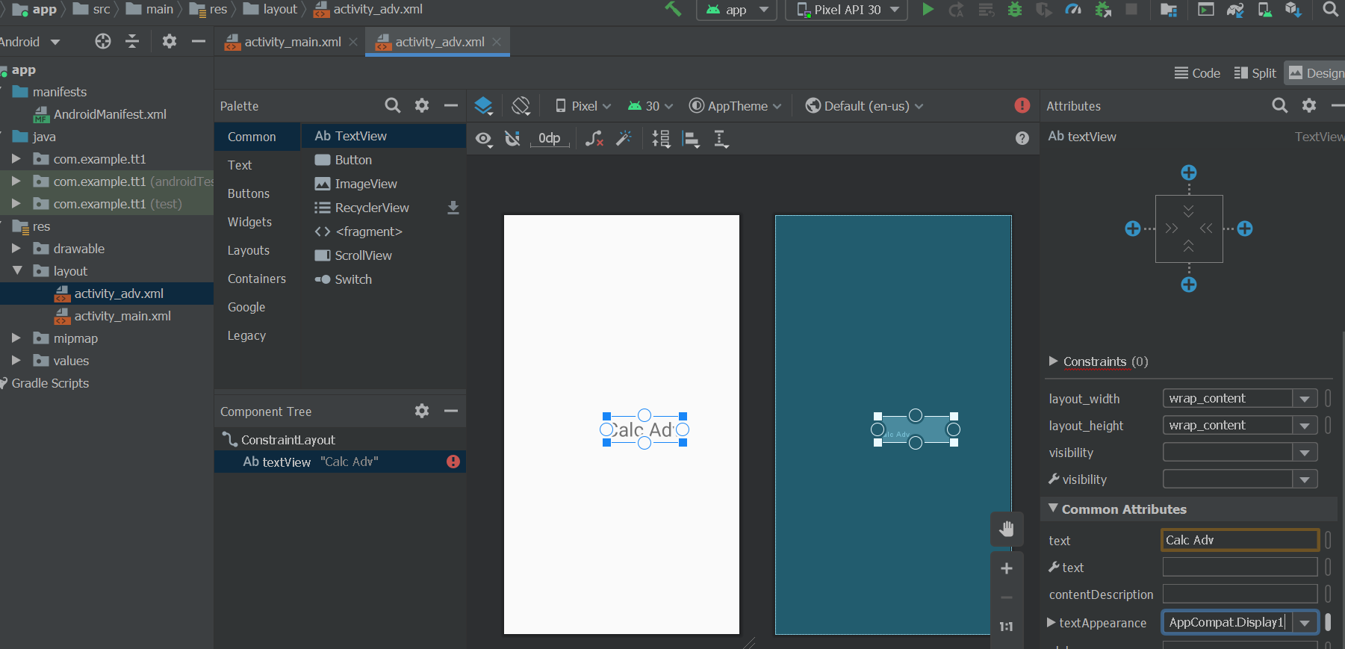Reset zoom with the 1:1 button
The height and width of the screenshot is (649, 1345).
pyautogui.click(x=1007, y=627)
